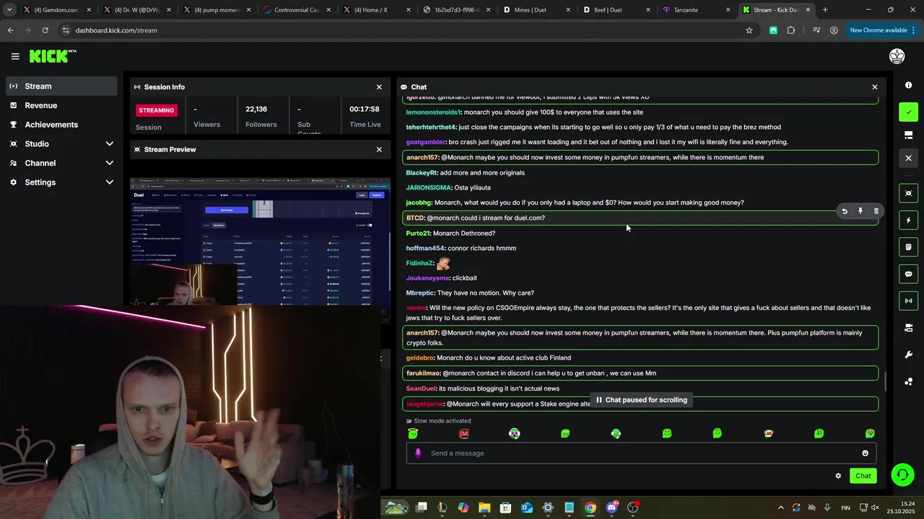Screen dimensions: 924x519
Task: Delete the BTCD chat message
Action: tap(876, 211)
